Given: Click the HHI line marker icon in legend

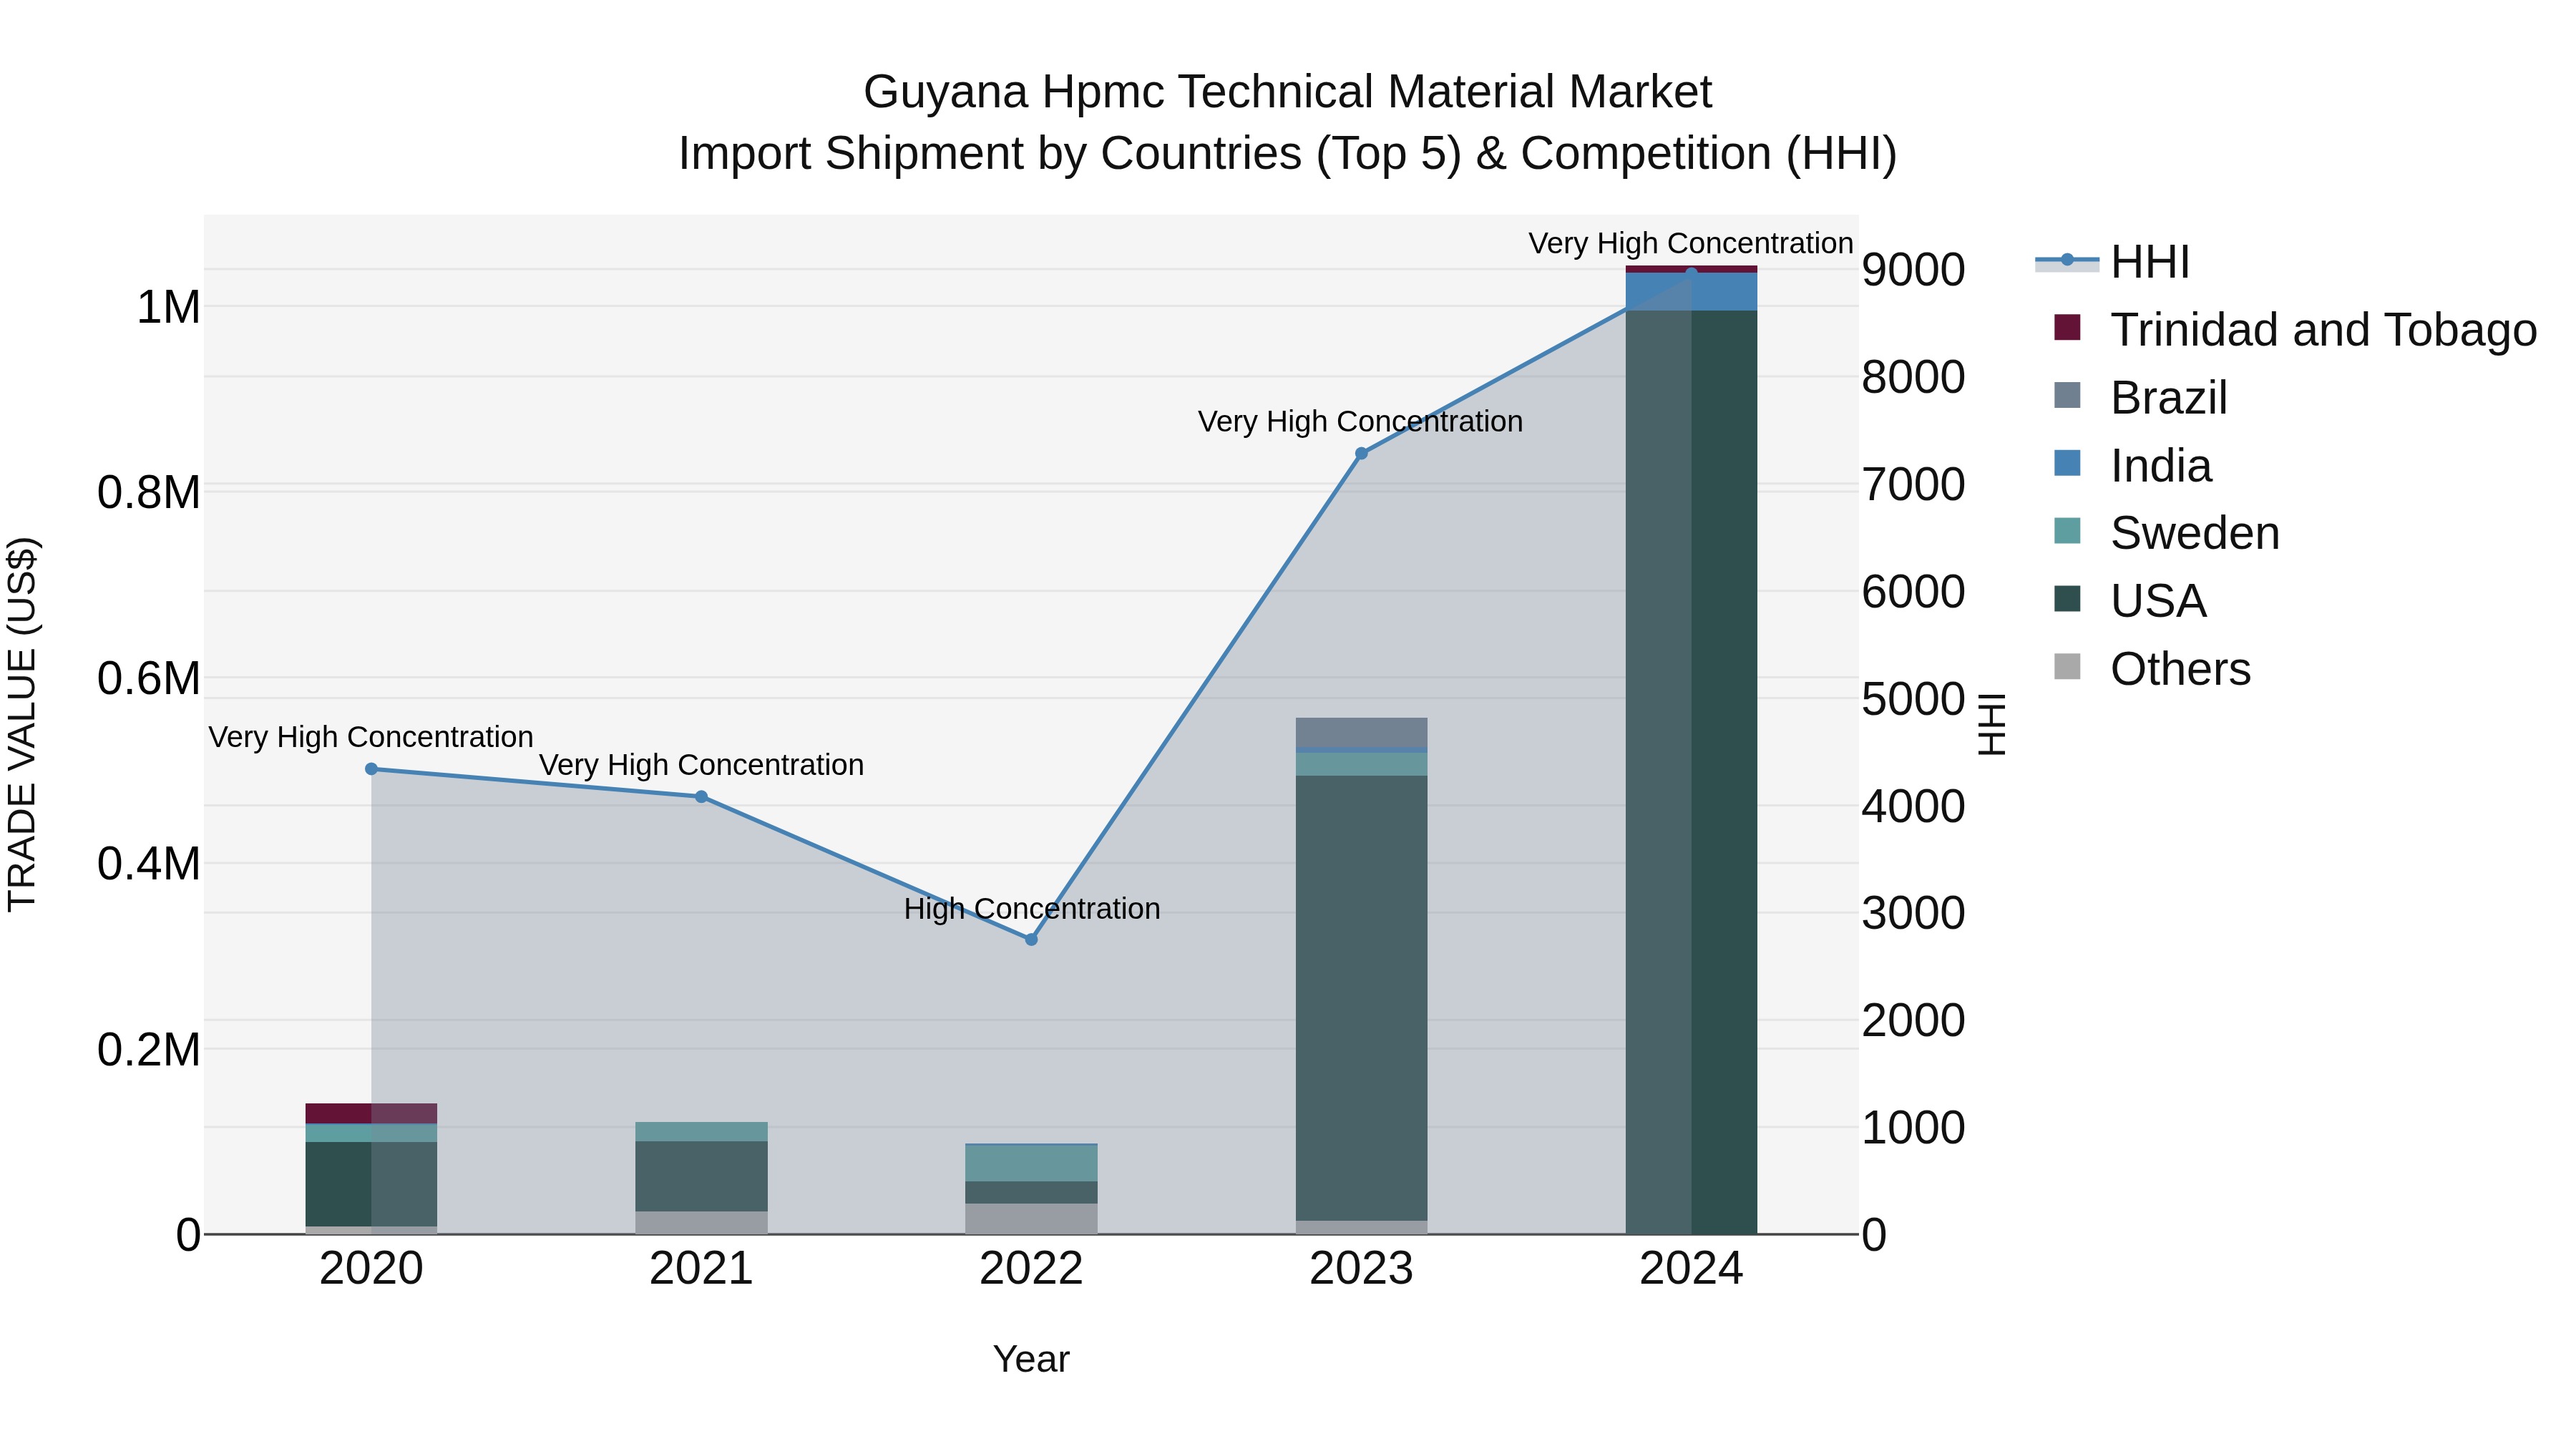Looking at the screenshot, I should tap(2067, 260).
